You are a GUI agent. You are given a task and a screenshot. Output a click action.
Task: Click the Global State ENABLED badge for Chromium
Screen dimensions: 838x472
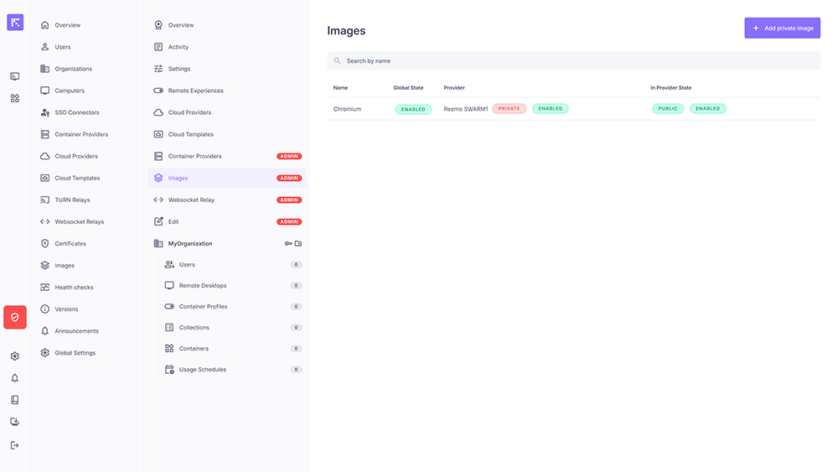[x=413, y=109]
